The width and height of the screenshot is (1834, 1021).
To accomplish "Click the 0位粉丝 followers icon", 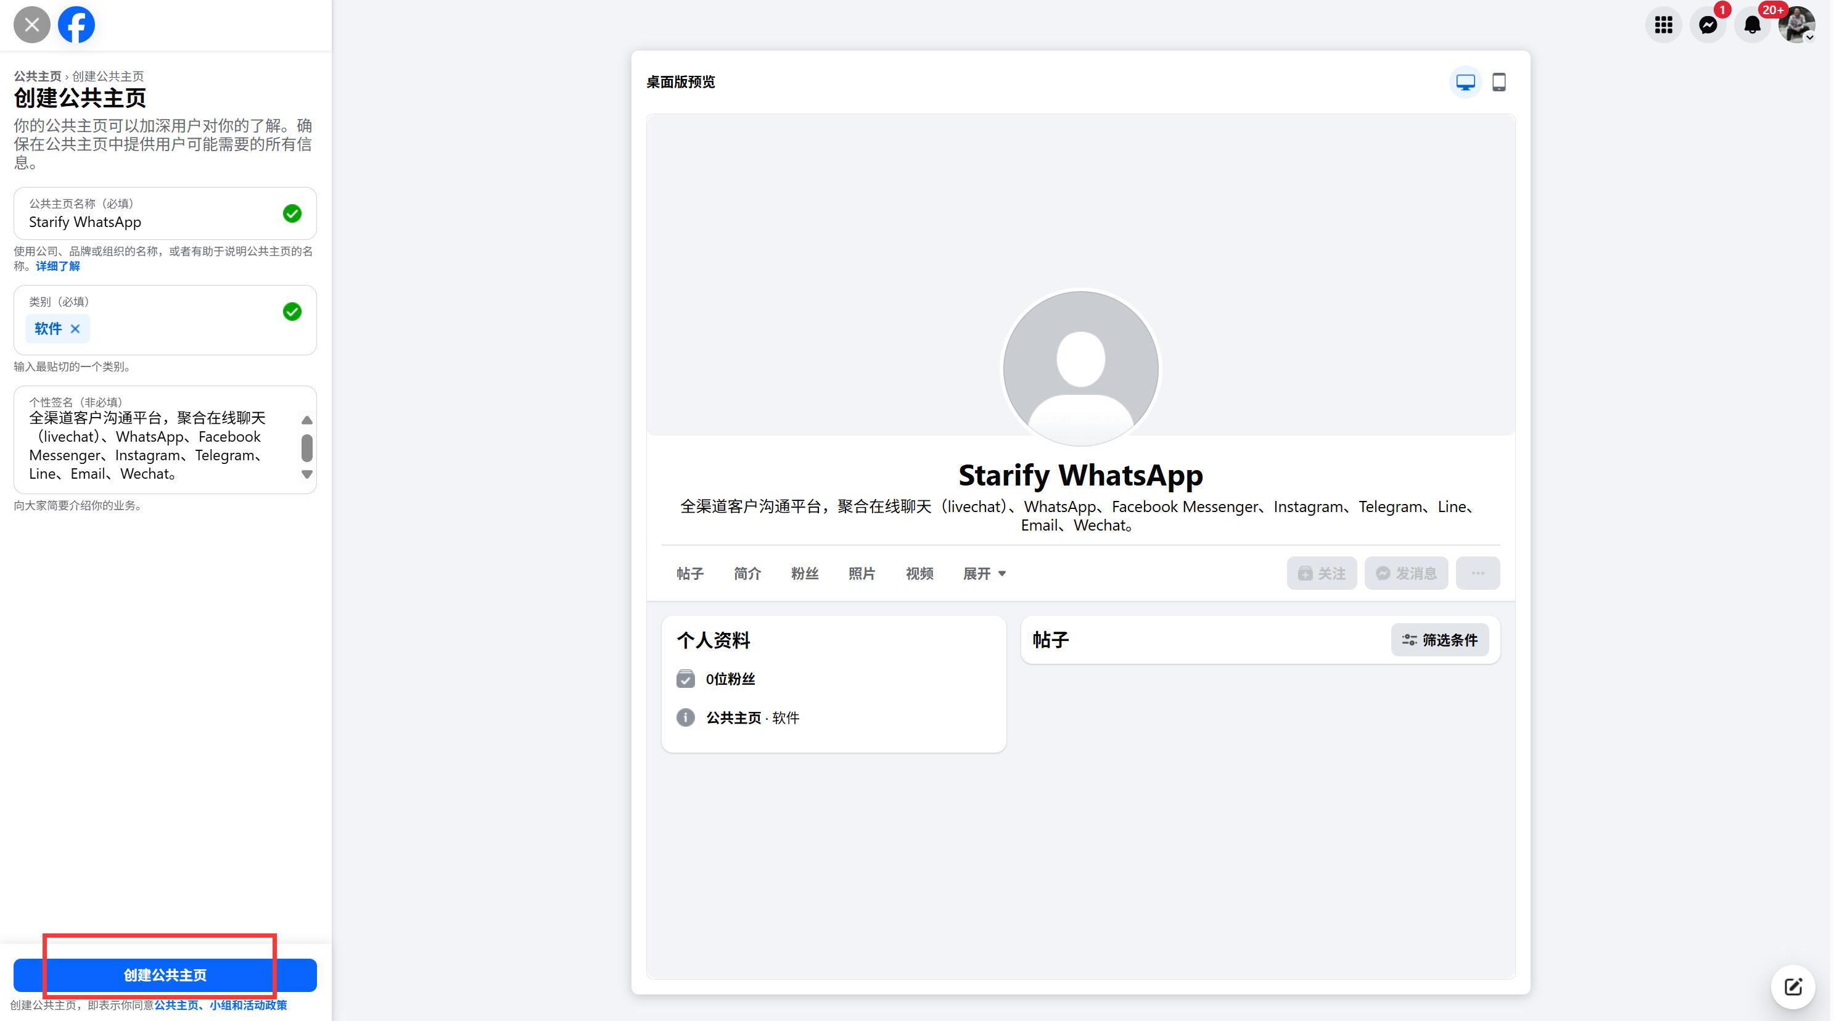I will coord(687,680).
